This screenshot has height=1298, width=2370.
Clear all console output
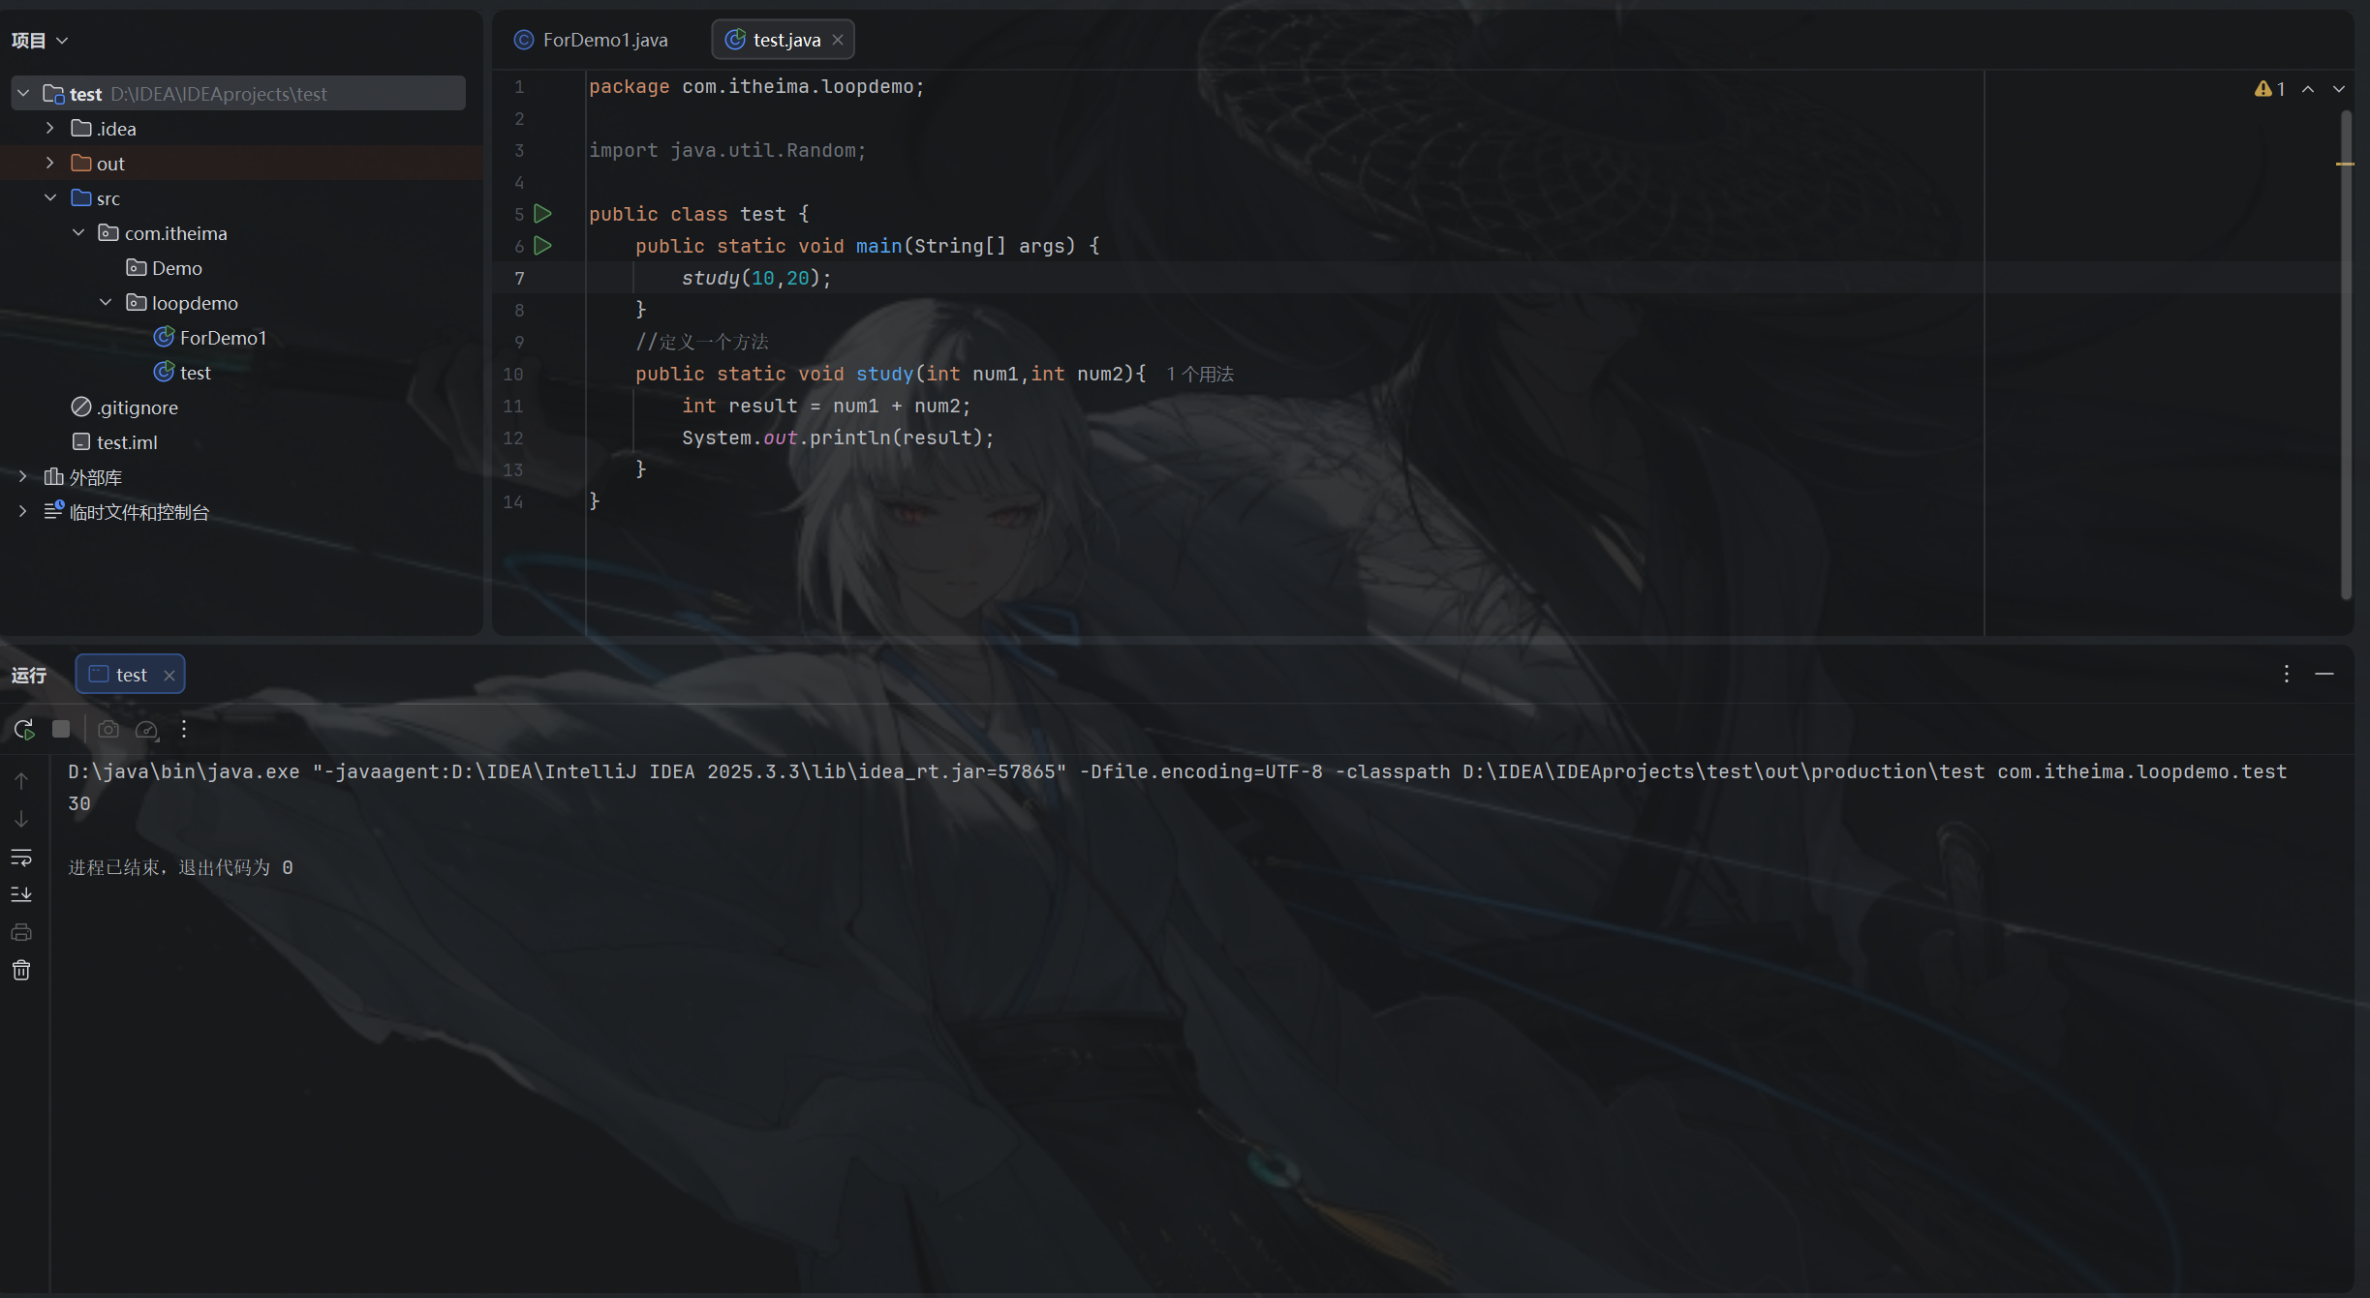click(x=21, y=970)
